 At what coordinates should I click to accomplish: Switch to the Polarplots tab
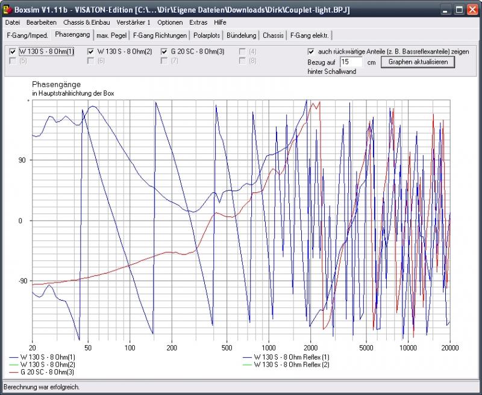207,35
